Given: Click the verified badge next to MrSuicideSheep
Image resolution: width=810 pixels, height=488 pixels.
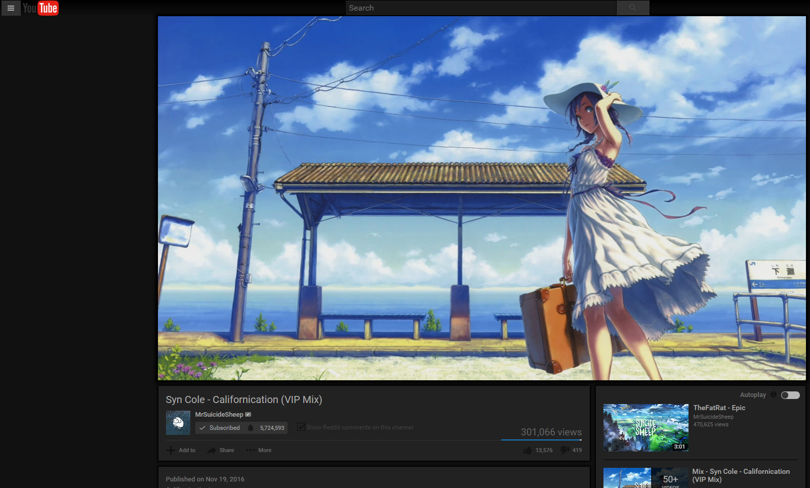Looking at the screenshot, I should 248,414.
